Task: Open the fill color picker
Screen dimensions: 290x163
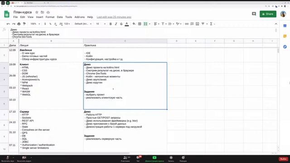Action: 134,24
